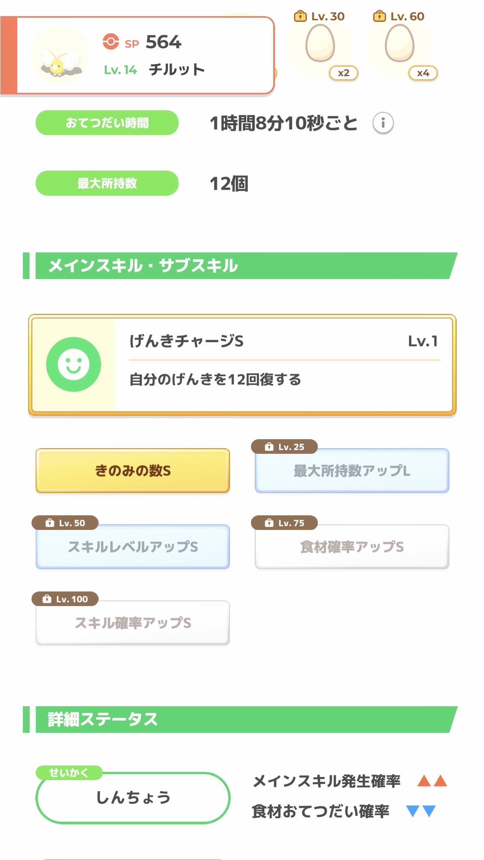Tap the info icon beside helping time
This screenshot has height=860, width=484.
[x=383, y=123]
